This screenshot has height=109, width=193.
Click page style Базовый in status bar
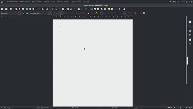(x=75, y=108)
